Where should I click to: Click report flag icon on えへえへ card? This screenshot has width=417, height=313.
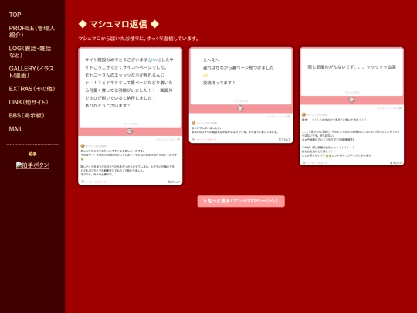pyautogui.click(x=289, y=117)
